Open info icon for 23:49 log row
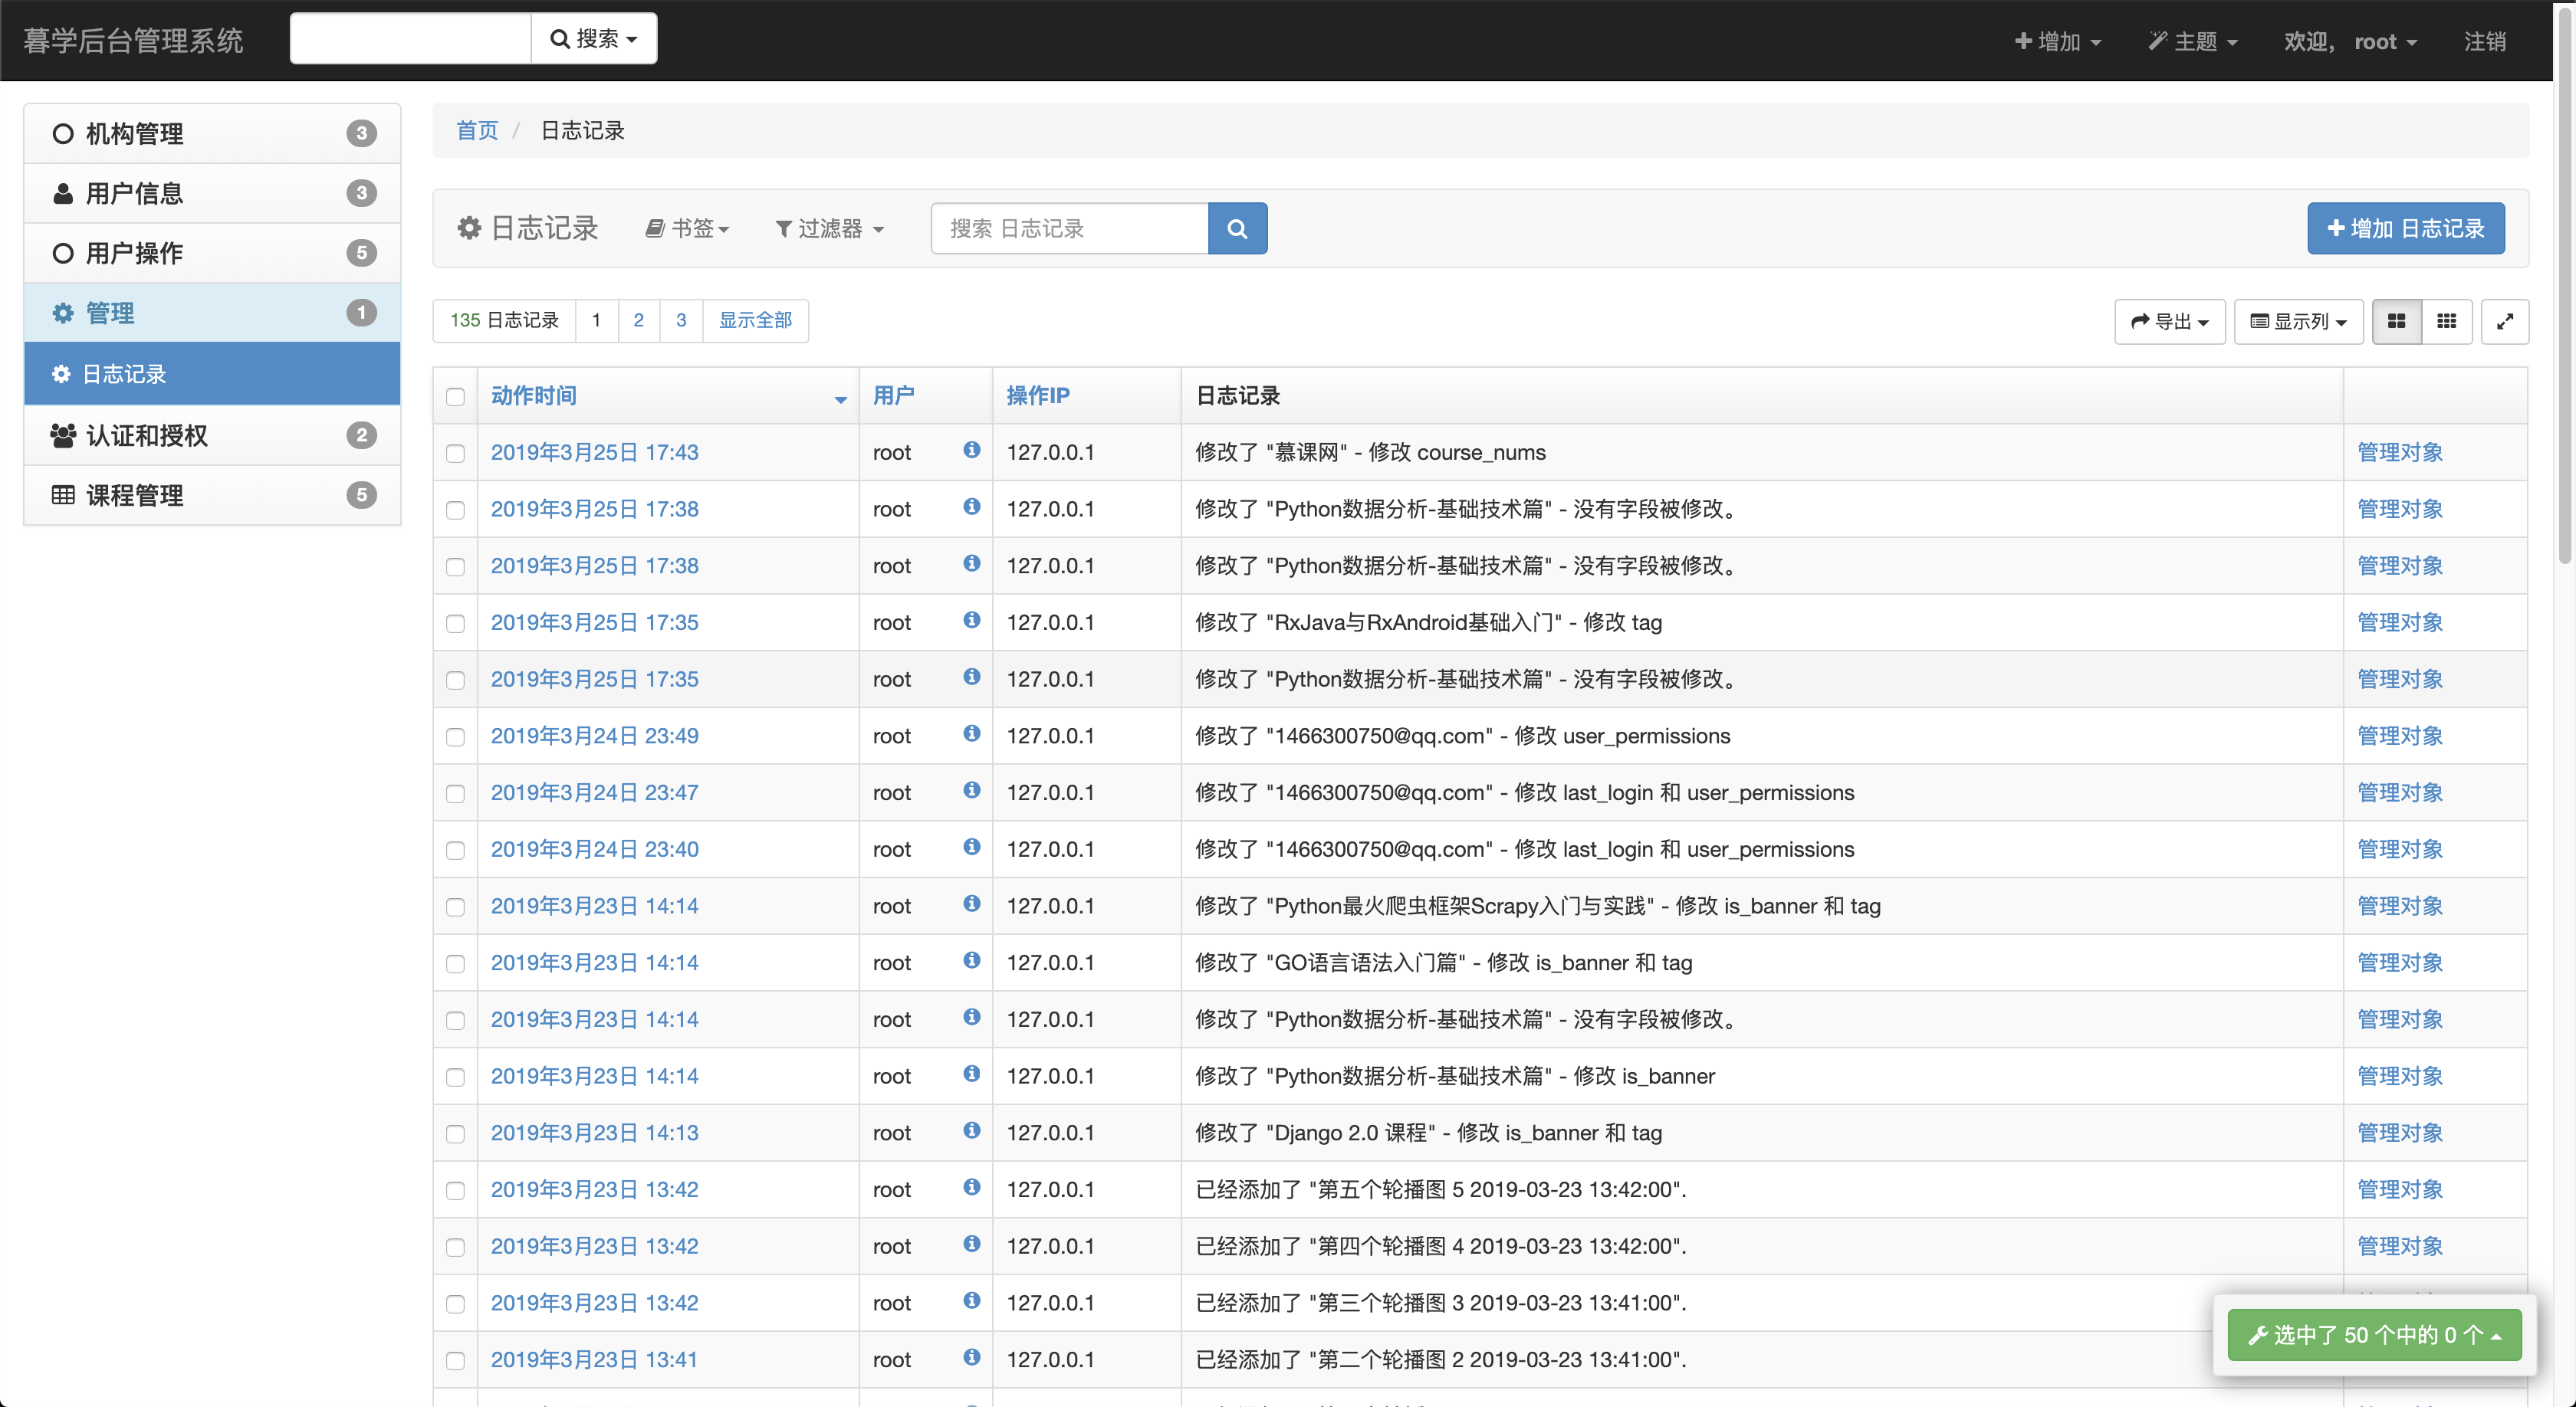The height and width of the screenshot is (1407, 2576). click(971, 733)
